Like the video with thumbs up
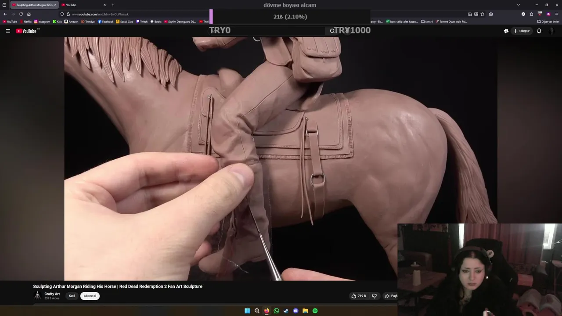 (359, 296)
